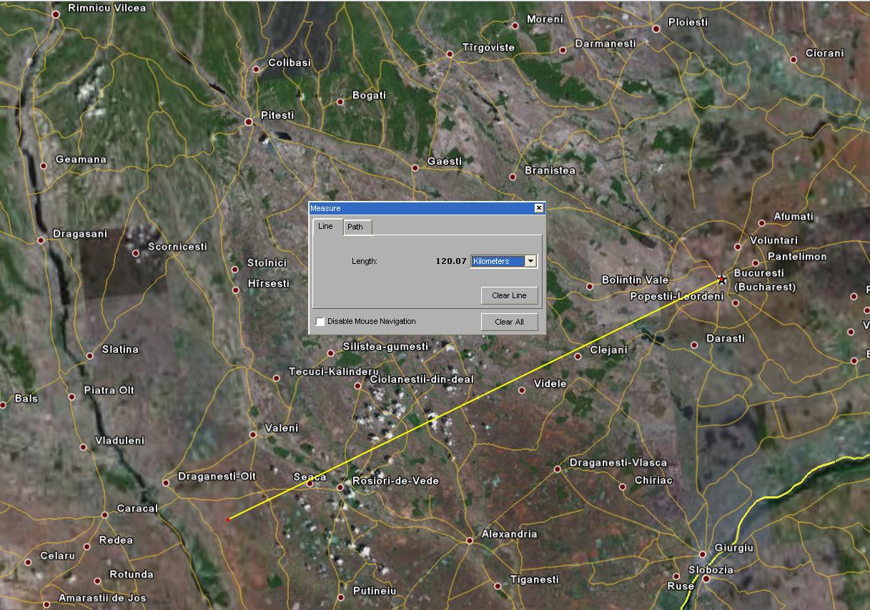
Task: Click the Slatina placemark dot
Action: click(89, 355)
